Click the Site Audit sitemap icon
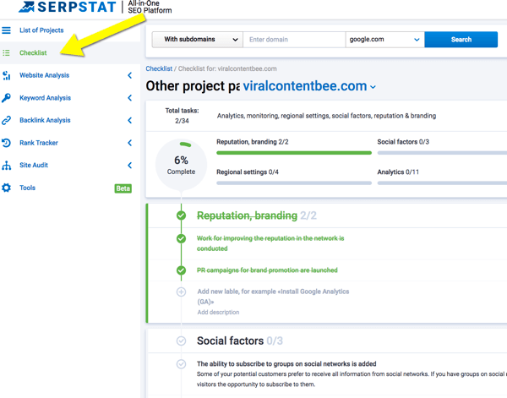This screenshot has width=507, height=398. pos(6,166)
